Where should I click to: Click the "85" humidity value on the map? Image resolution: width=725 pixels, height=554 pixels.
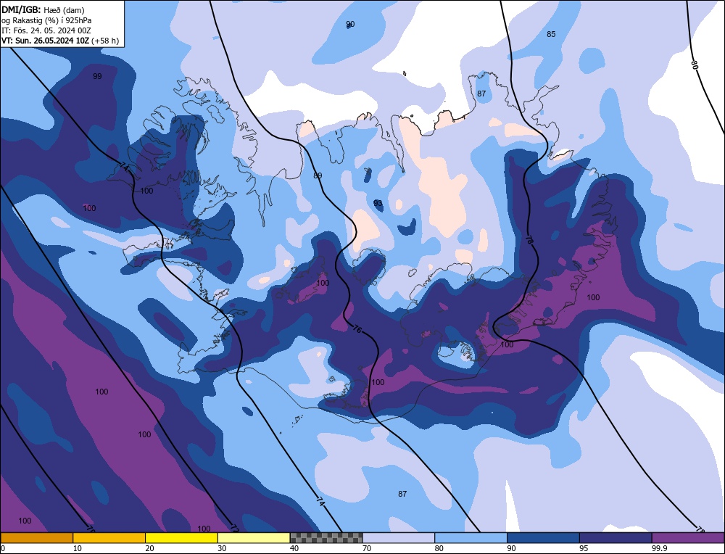(551, 34)
